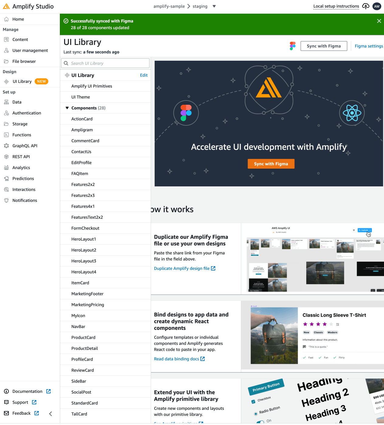This screenshot has width=384, height=425.
Task: Click the UI Library icon under Design
Action: tap(6, 81)
